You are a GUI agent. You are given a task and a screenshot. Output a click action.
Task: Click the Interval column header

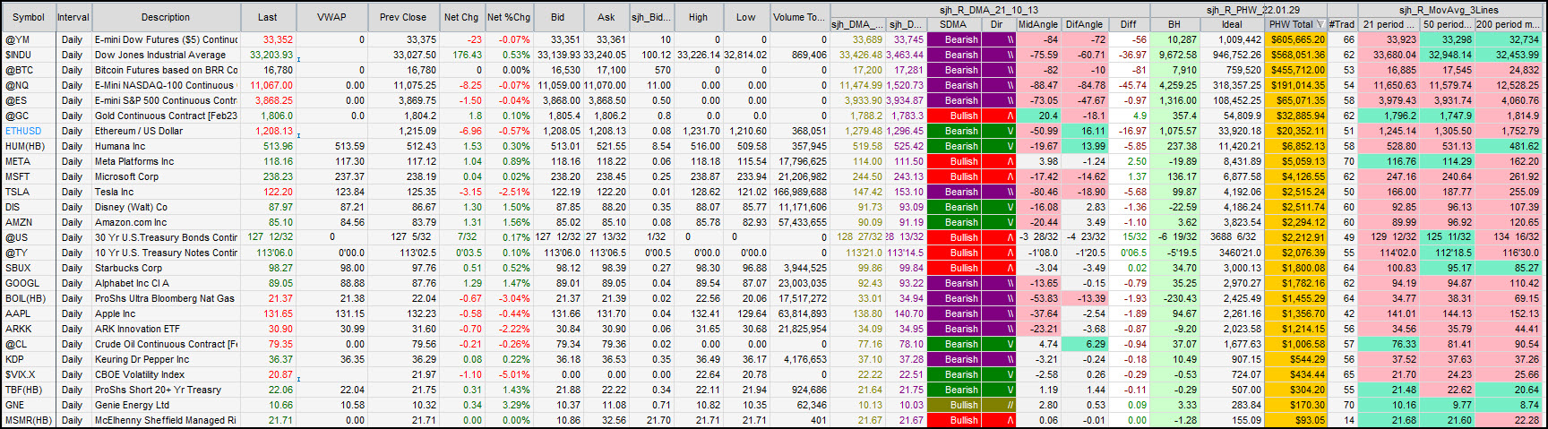(73, 17)
